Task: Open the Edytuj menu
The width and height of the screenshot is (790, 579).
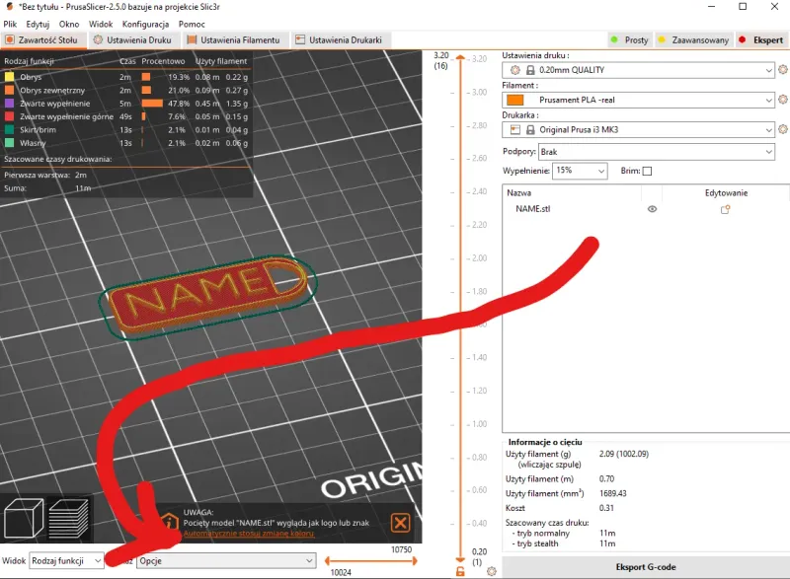Action: click(38, 24)
